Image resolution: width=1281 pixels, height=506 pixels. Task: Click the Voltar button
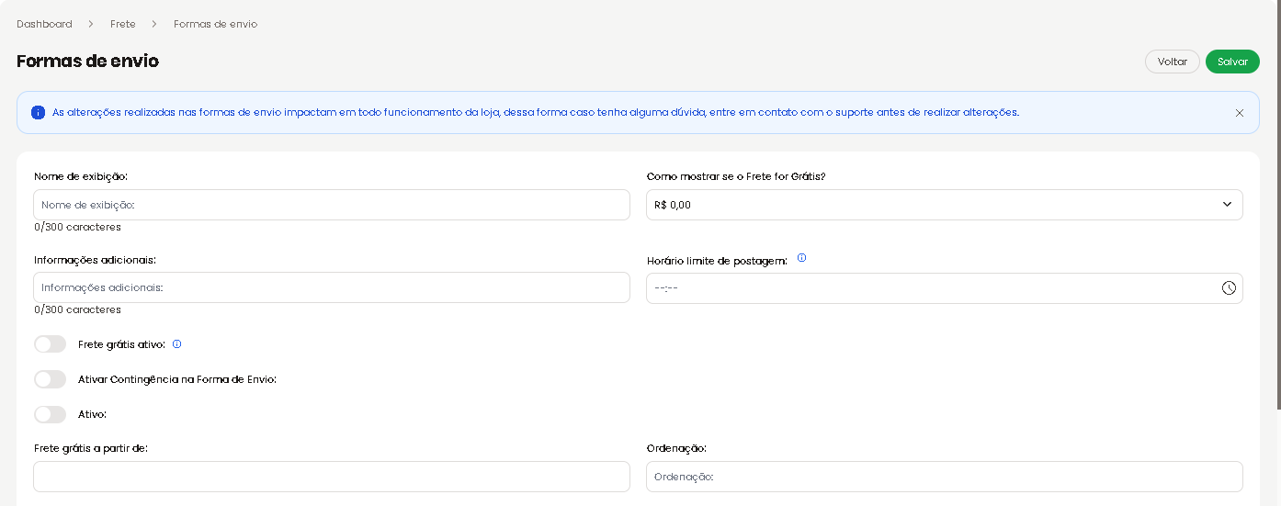(x=1173, y=62)
